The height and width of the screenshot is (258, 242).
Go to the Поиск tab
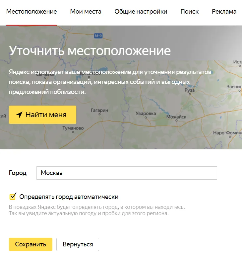(190, 12)
